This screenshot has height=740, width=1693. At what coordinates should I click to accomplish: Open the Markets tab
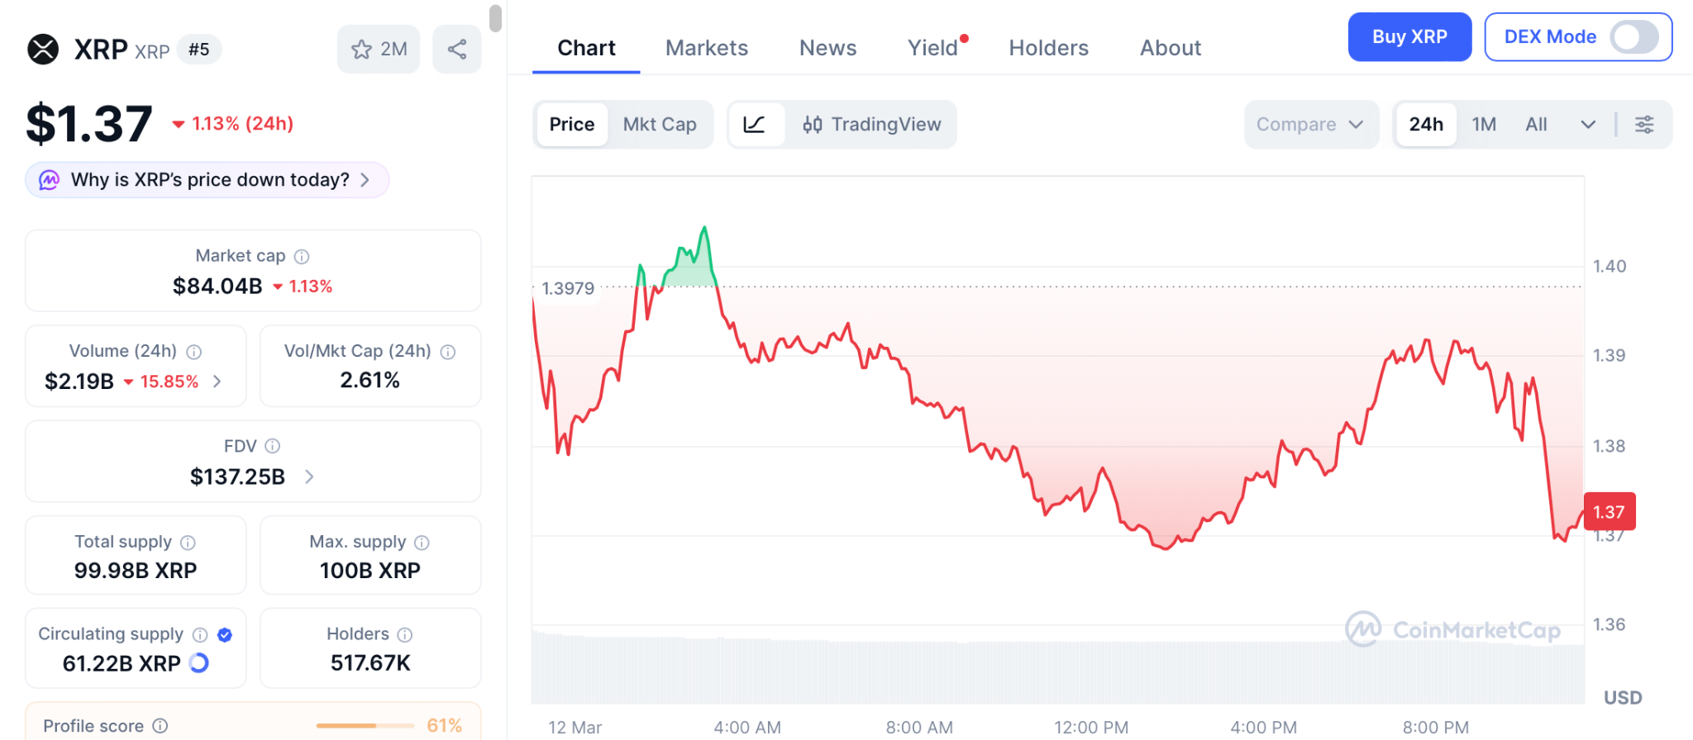(707, 48)
